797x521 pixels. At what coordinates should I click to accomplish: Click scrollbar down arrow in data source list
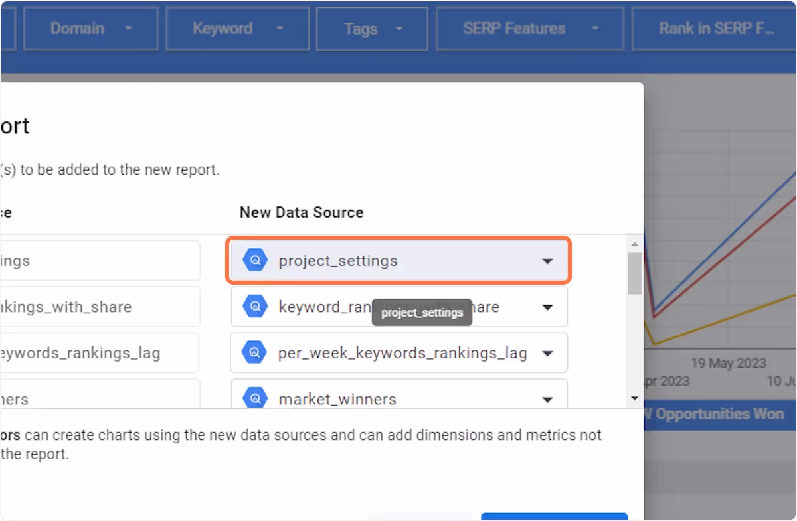634,399
